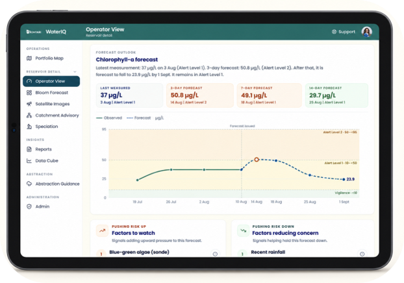
Task: Click the Operator View page title
Action: (105, 29)
